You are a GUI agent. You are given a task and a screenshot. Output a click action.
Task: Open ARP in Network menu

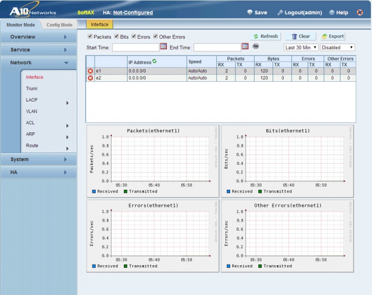click(30, 134)
